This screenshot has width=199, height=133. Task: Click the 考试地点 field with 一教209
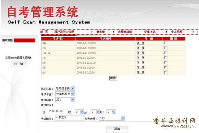(x=70, y=118)
